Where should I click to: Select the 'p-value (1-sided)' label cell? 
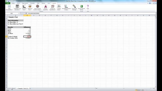tap(15, 36)
